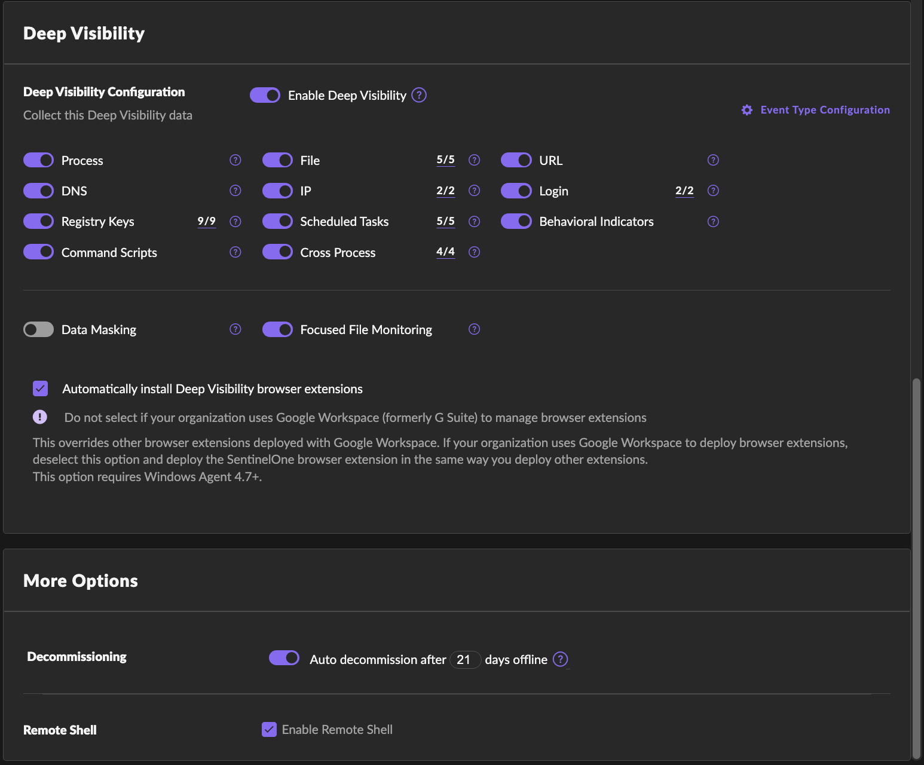924x765 pixels.
Task: Open help tooltip for Registry Keys
Action: pos(235,222)
